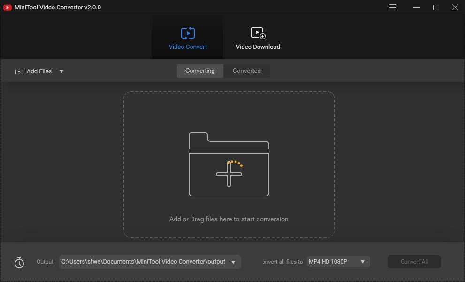This screenshot has width=465, height=282.
Task: Click 'Add or Drag files here' text
Action: point(229,219)
